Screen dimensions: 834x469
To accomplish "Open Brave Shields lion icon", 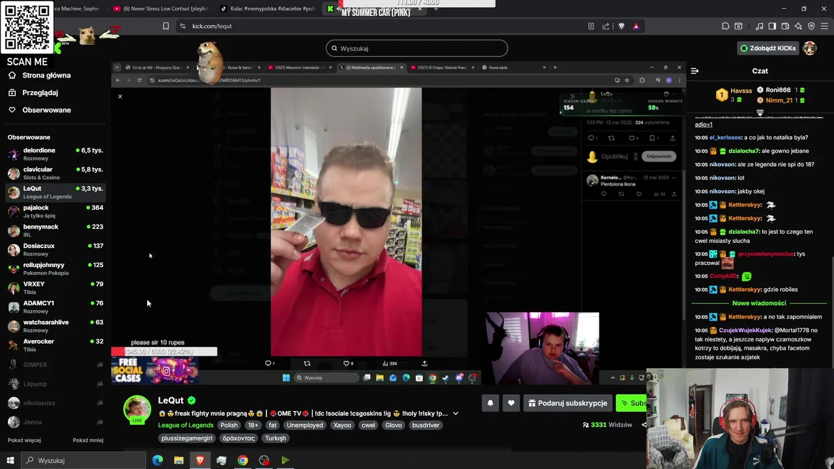I will point(621,26).
